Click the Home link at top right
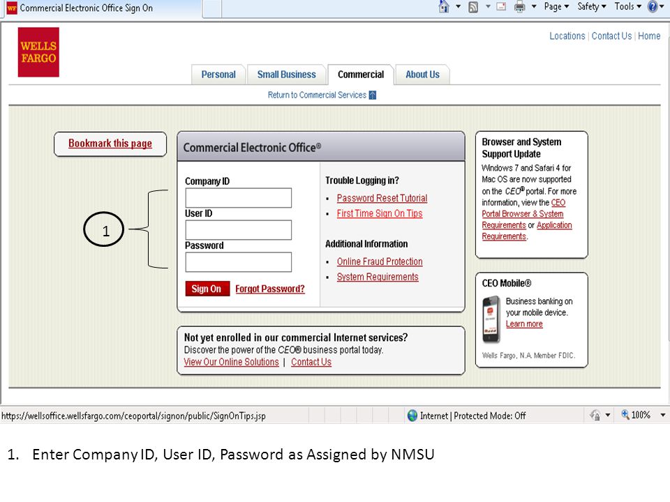 coord(649,36)
